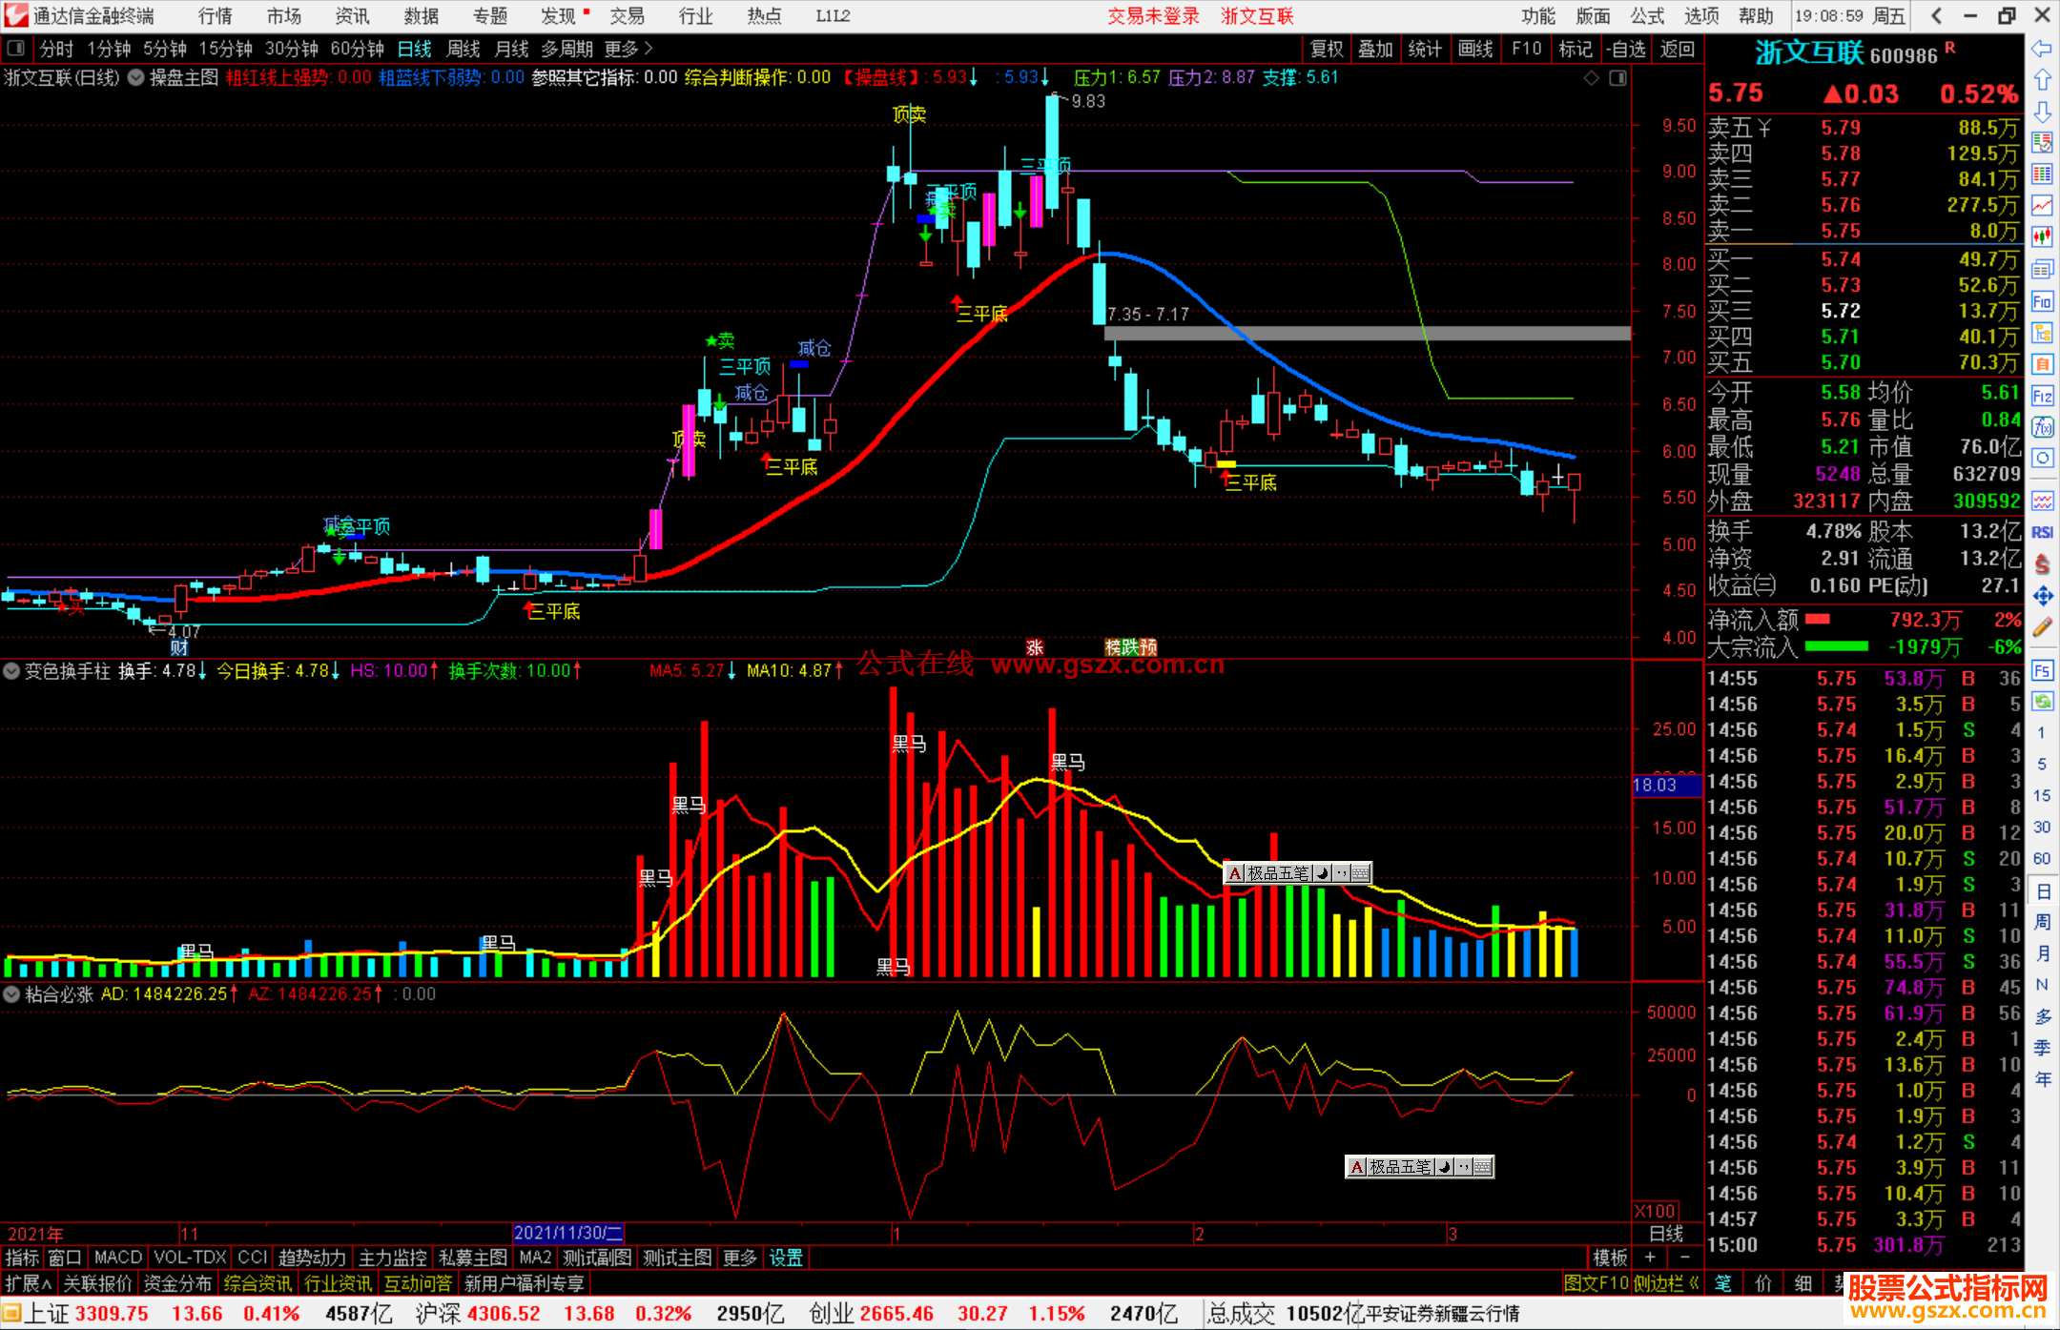Screen dimensions: 2060x1330
Task: Open the F10 company info sidebar icon
Action: (x=2042, y=302)
